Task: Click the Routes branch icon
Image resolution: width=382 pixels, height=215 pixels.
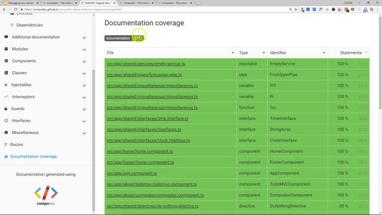Action: 6,145
